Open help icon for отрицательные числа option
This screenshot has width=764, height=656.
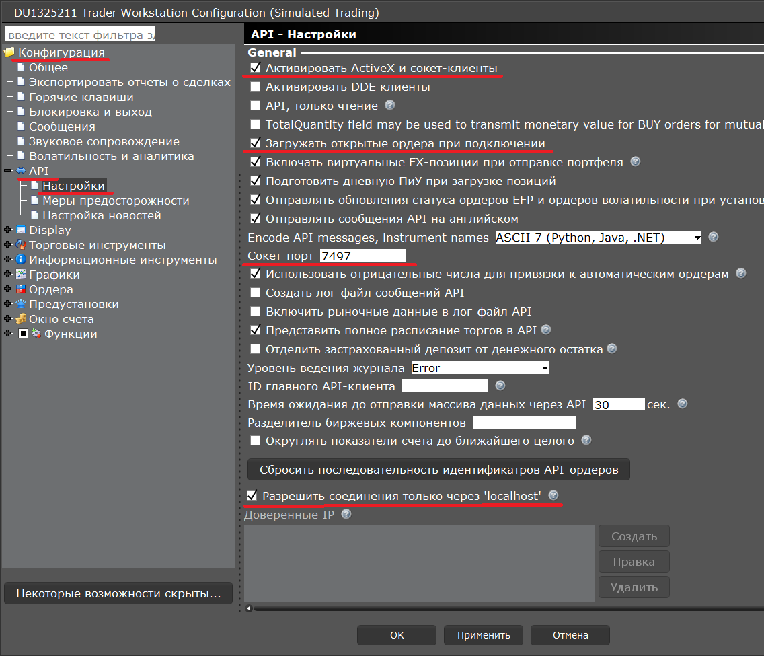[741, 273]
